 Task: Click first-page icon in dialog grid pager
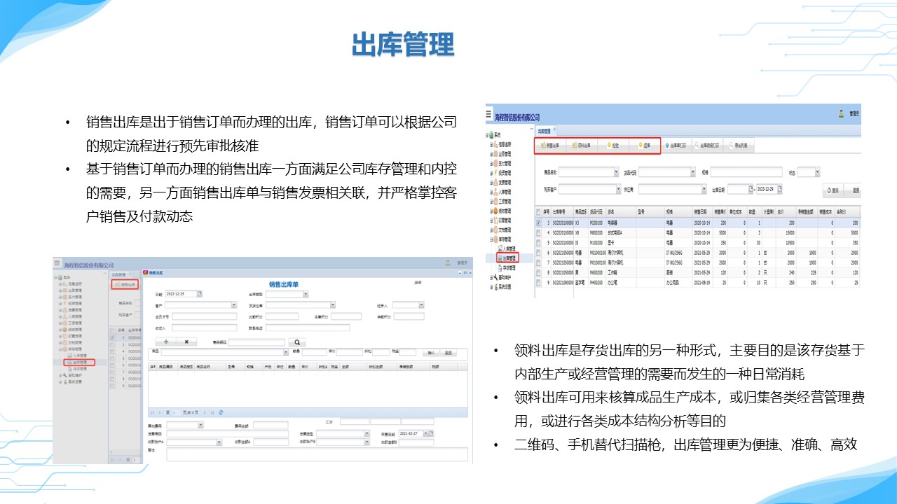pos(152,413)
